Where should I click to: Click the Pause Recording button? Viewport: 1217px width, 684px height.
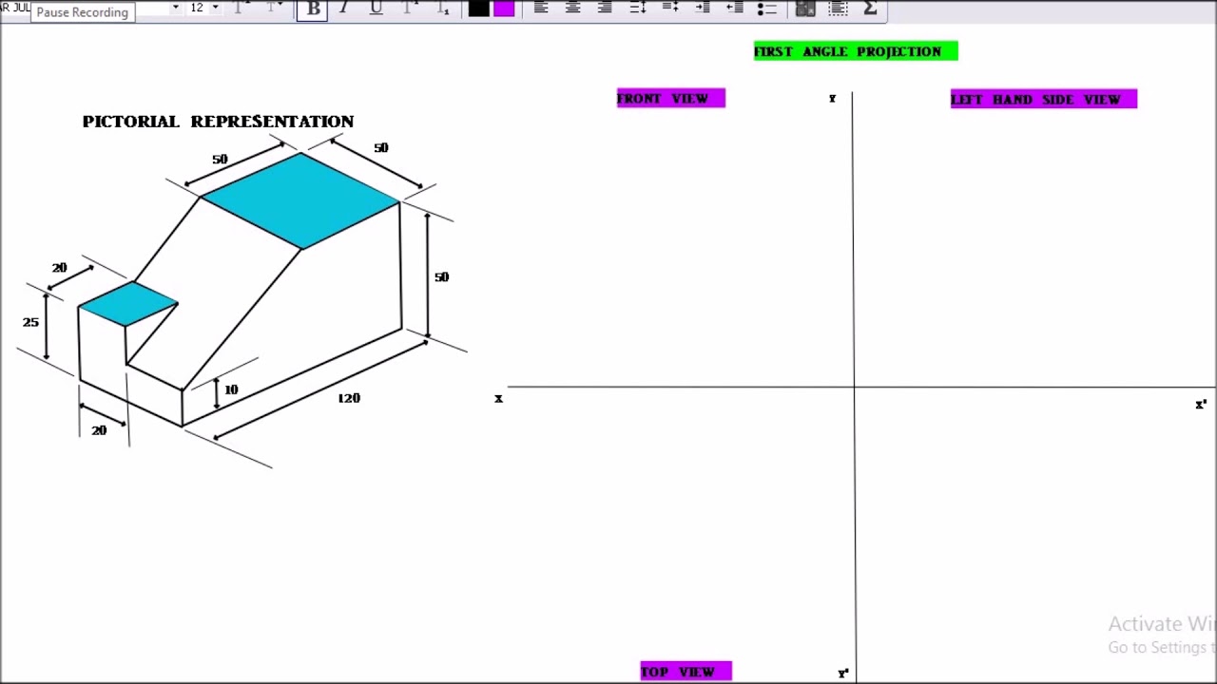(82, 12)
